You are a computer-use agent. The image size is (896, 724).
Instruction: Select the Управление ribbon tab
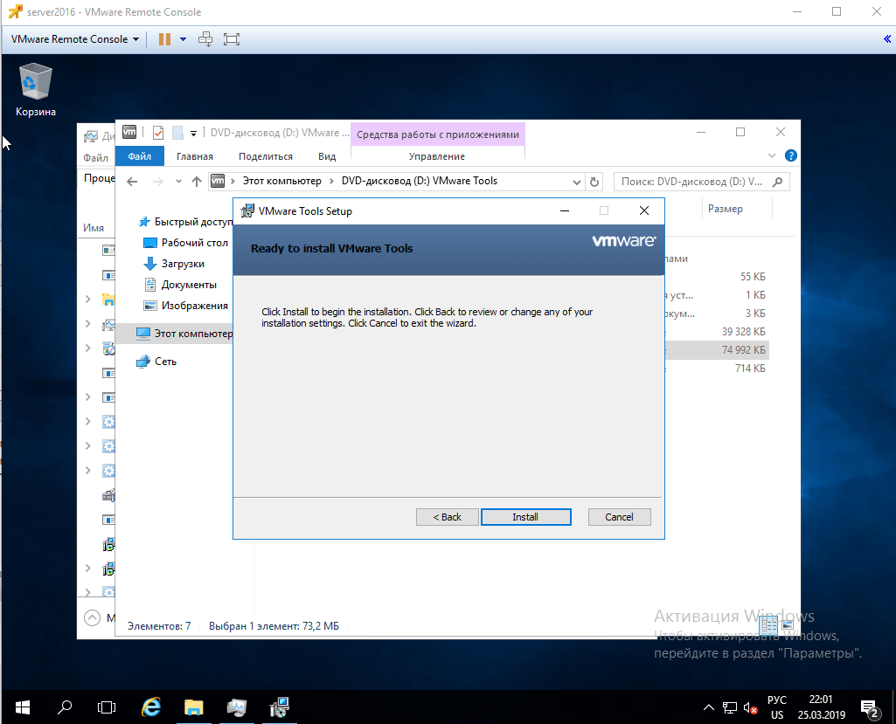tap(436, 156)
